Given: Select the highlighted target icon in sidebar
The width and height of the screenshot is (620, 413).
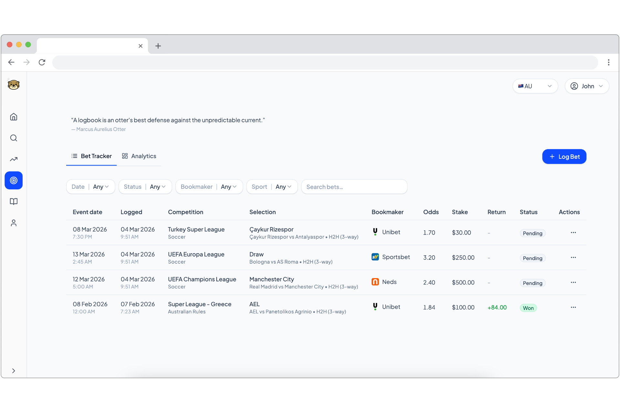Looking at the screenshot, I should tap(14, 180).
